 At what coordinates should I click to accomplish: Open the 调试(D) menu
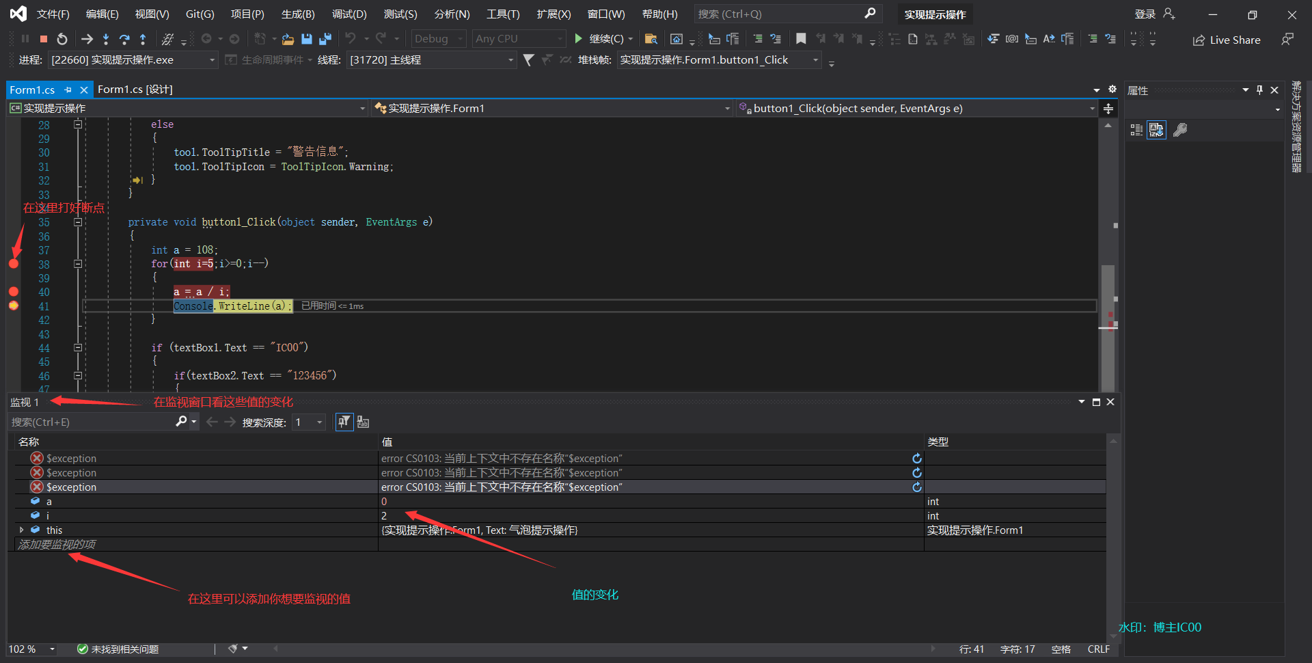(348, 14)
